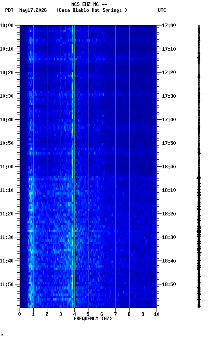Screen dimensions: 216x339
Task: Click the seismogram waveform trace beside spectrogram
Action: pos(199,166)
